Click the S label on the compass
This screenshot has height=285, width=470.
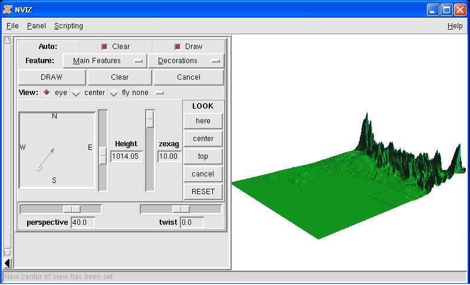54,181
